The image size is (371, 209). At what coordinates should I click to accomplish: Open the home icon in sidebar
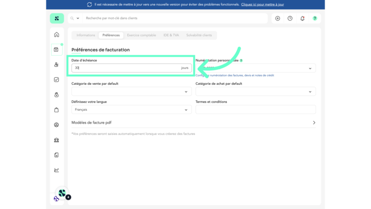click(57, 35)
